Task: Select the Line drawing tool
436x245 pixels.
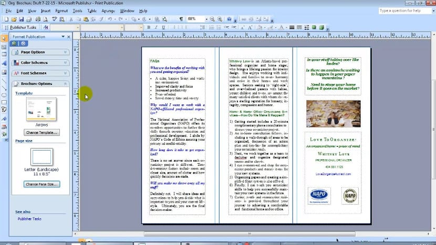Action: click(x=4, y=81)
